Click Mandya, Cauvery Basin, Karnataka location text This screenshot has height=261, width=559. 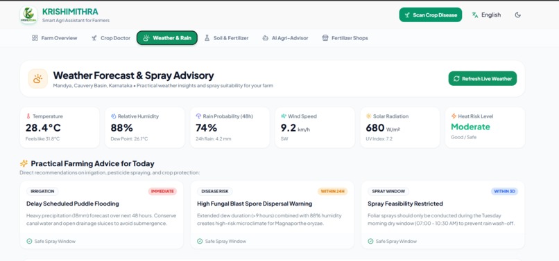coord(94,86)
